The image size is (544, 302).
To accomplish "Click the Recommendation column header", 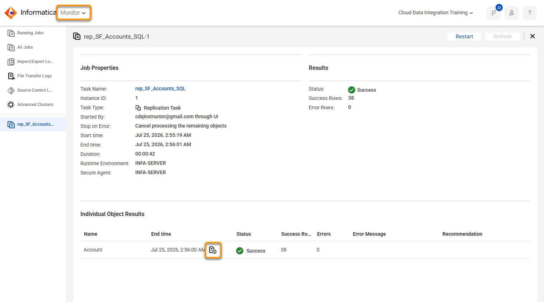I will coord(462,234).
